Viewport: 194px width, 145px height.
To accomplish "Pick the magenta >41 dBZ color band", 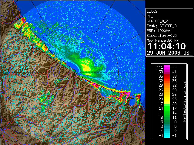I will [x=167, y=67].
